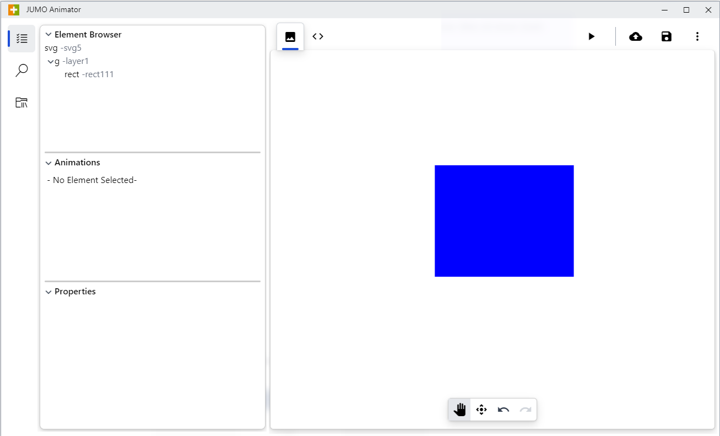The height and width of the screenshot is (436, 720).
Task: Select the rect111 element in tree
Action: click(89, 74)
